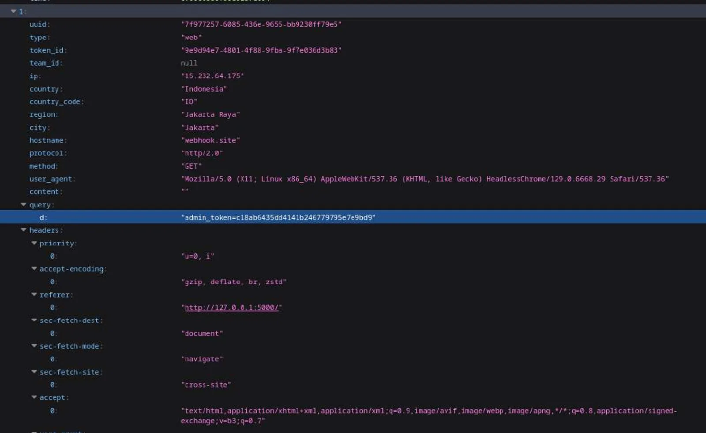Select the token_id key label
The height and width of the screenshot is (433, 706).
(x=48, y=50)
